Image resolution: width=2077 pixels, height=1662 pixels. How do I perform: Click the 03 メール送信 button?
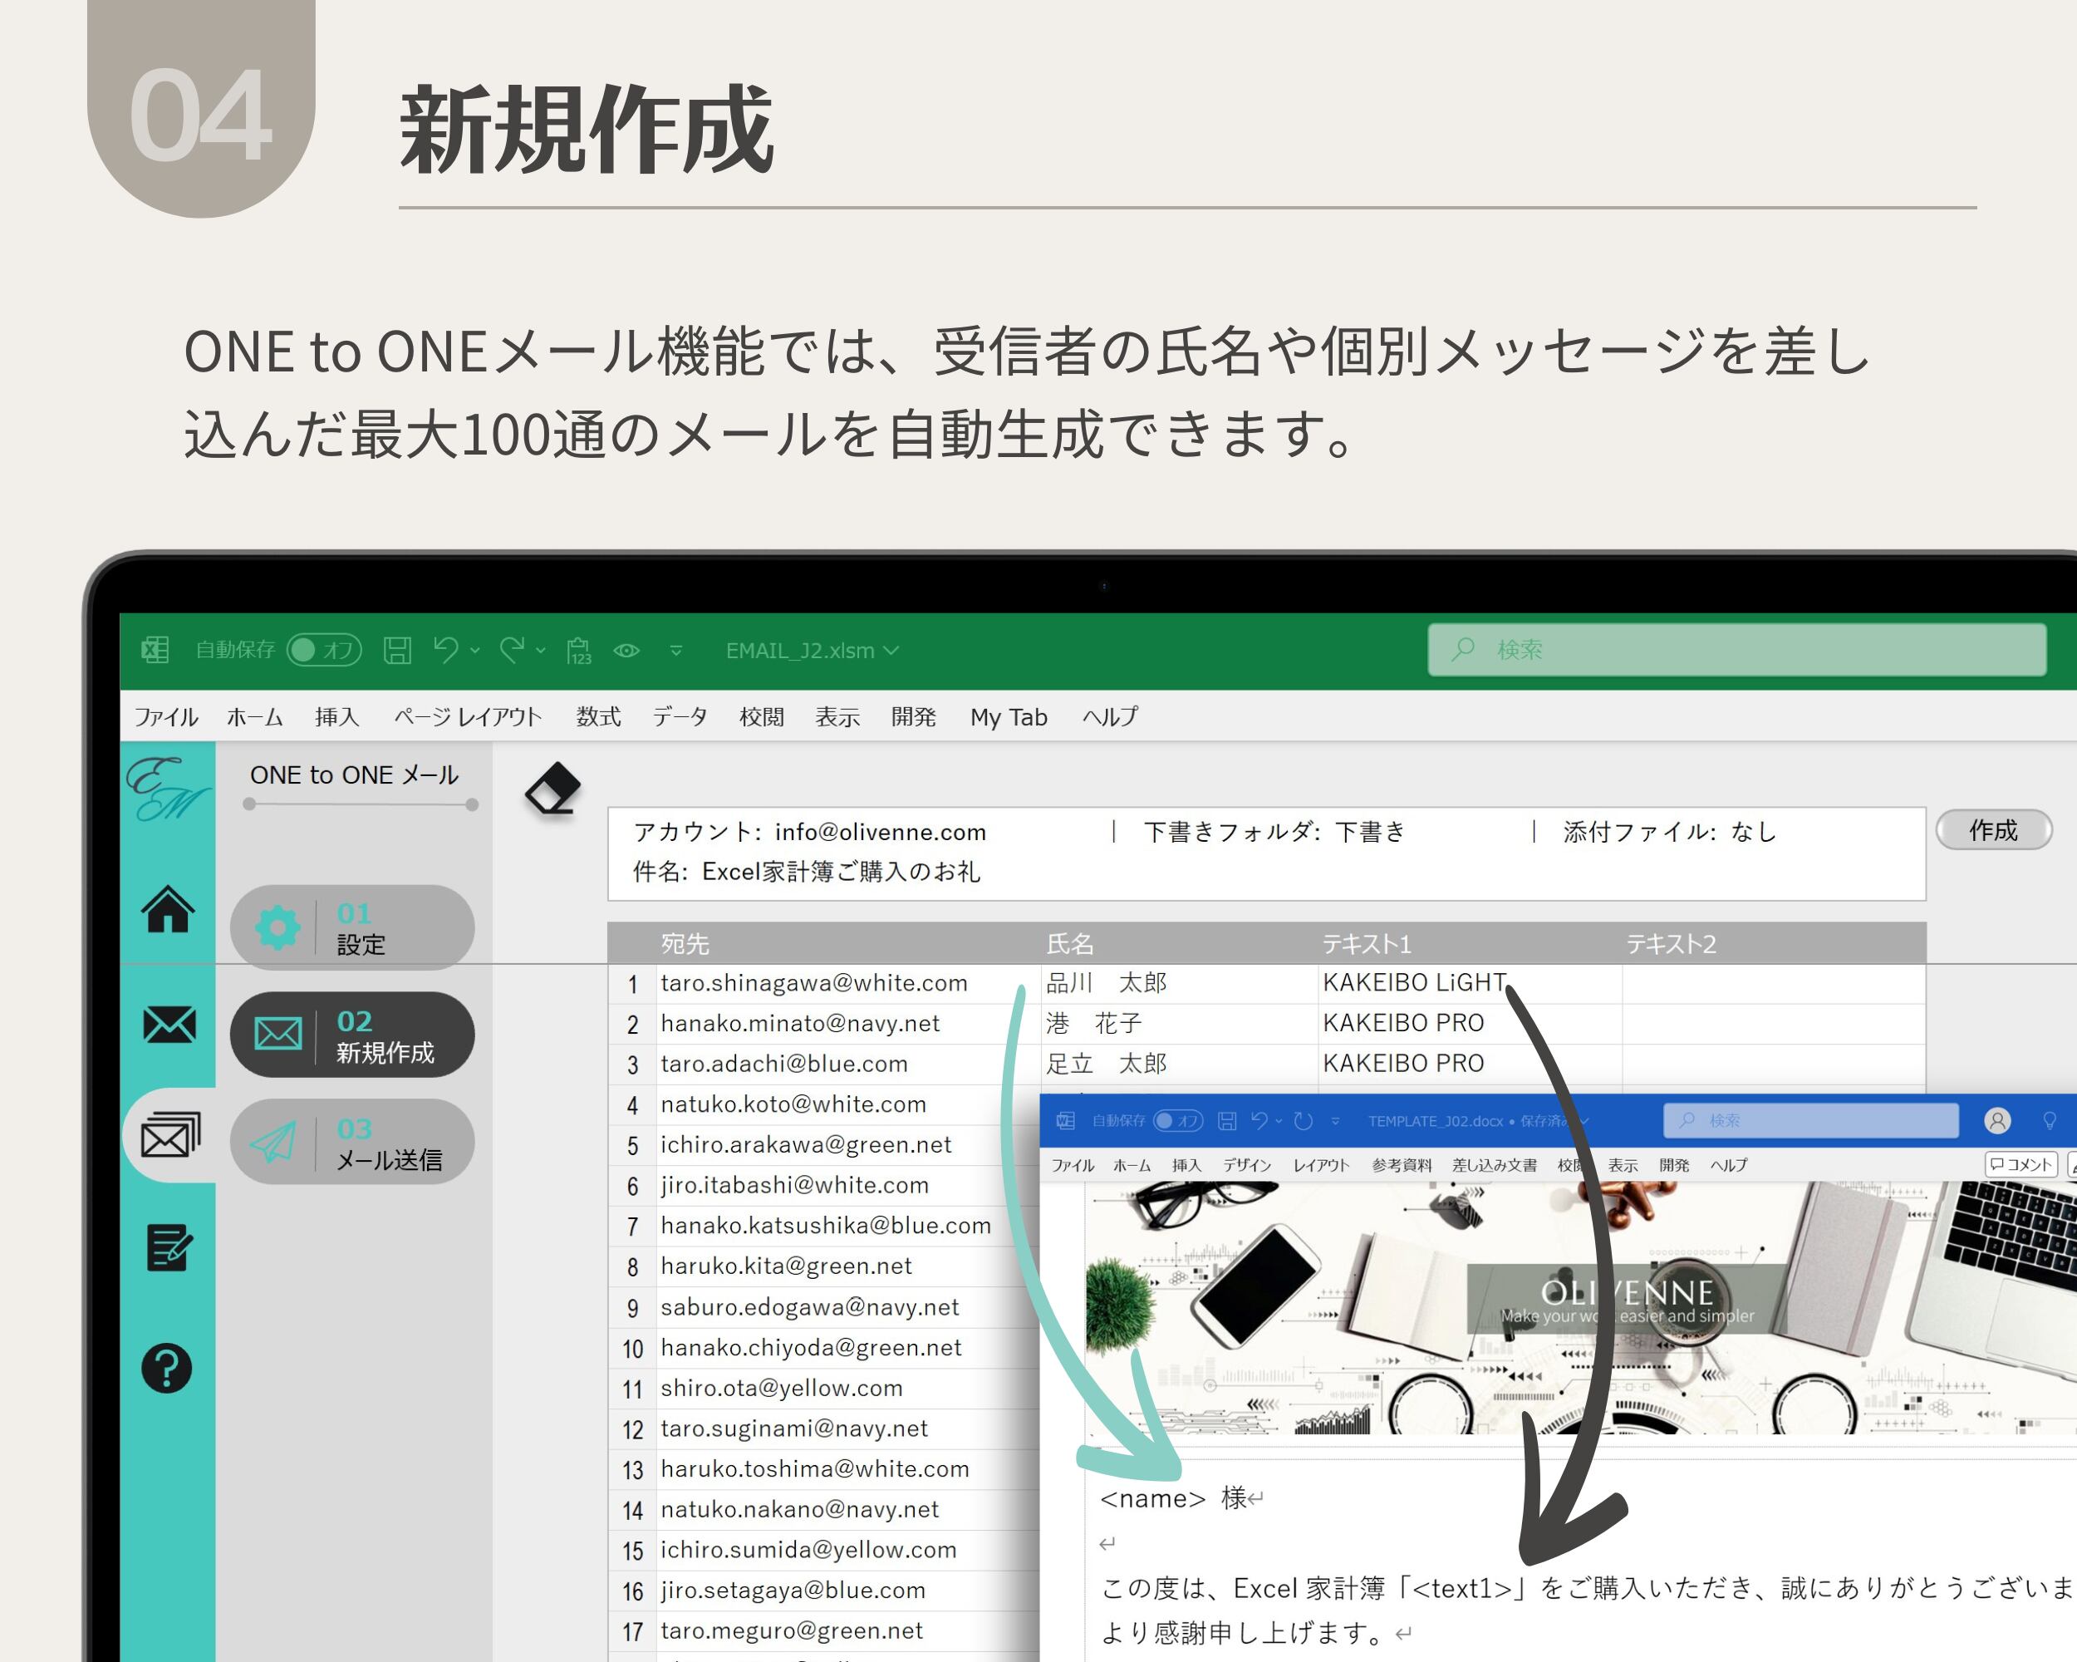pos(352,1143)
